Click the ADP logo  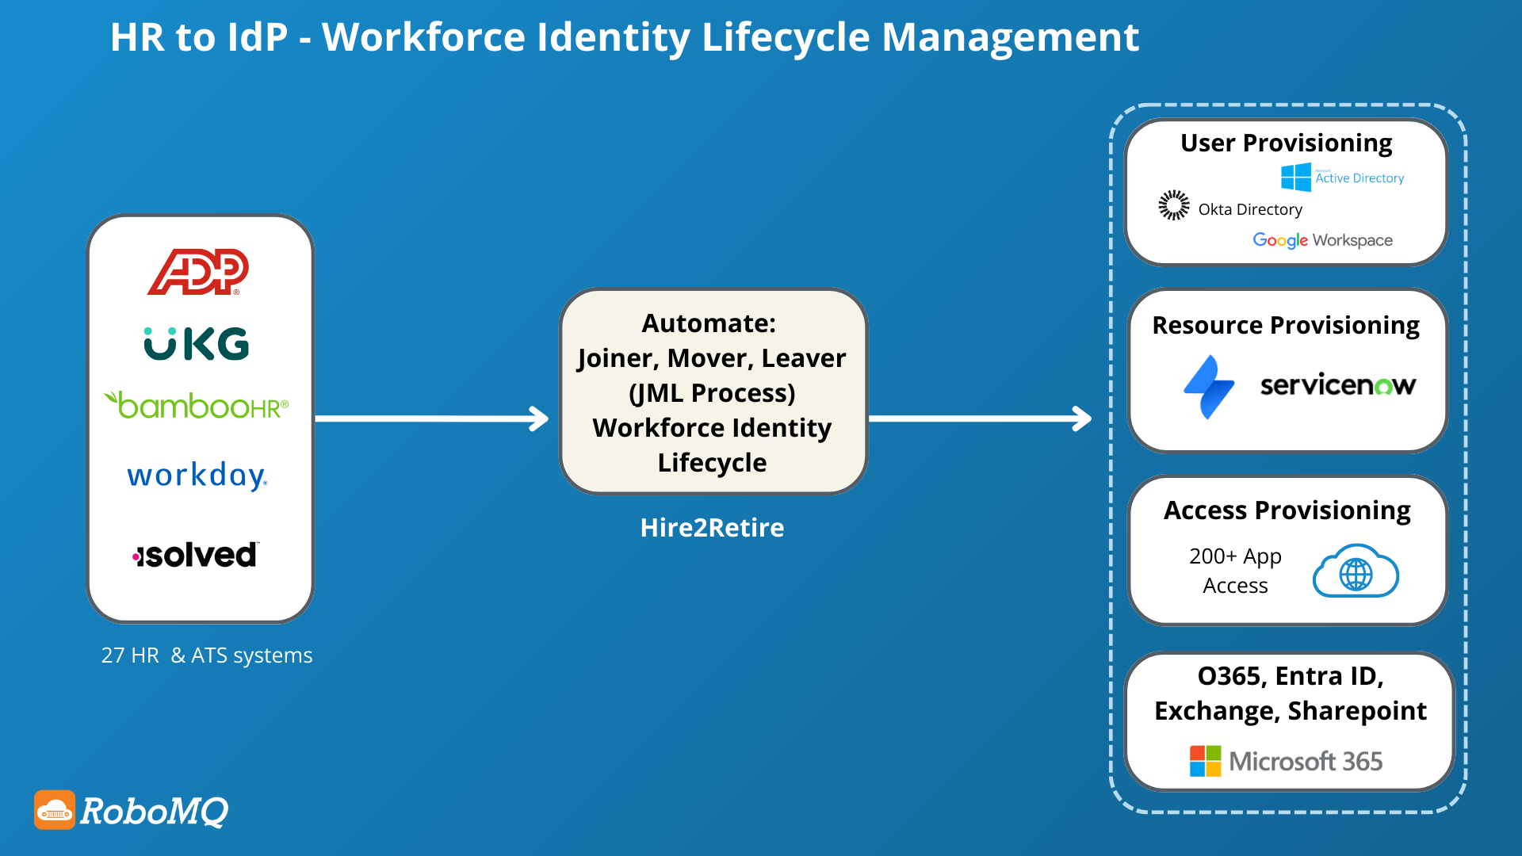tap(198, 272)
